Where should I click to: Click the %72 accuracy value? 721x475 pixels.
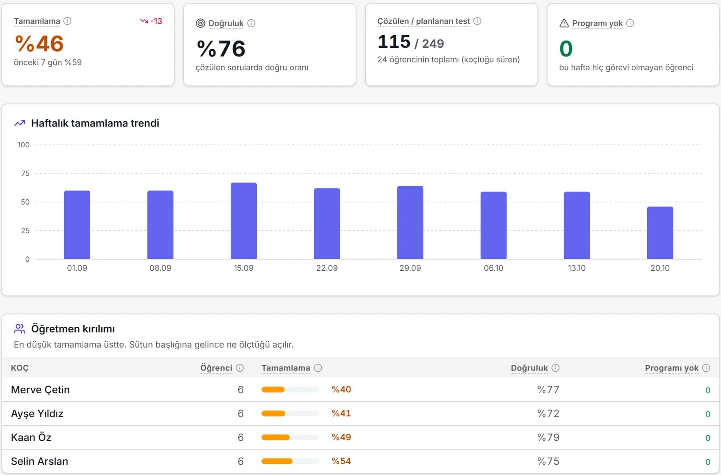point(548,413)
